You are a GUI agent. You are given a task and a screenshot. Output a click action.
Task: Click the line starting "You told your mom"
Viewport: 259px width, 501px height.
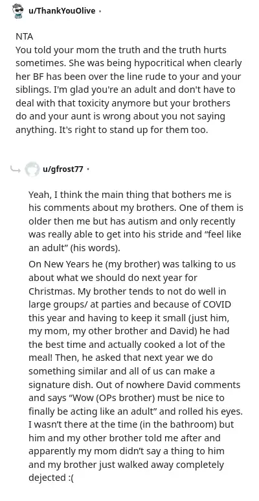pyautogui.click(x=121, y=50)
